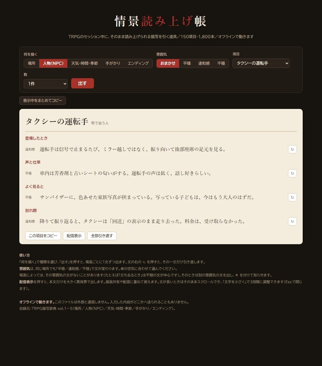Open the 項目 dropdown showing タクシーの運転手
The height and width of the screenshot is (366, 322).
click(261, 63)
